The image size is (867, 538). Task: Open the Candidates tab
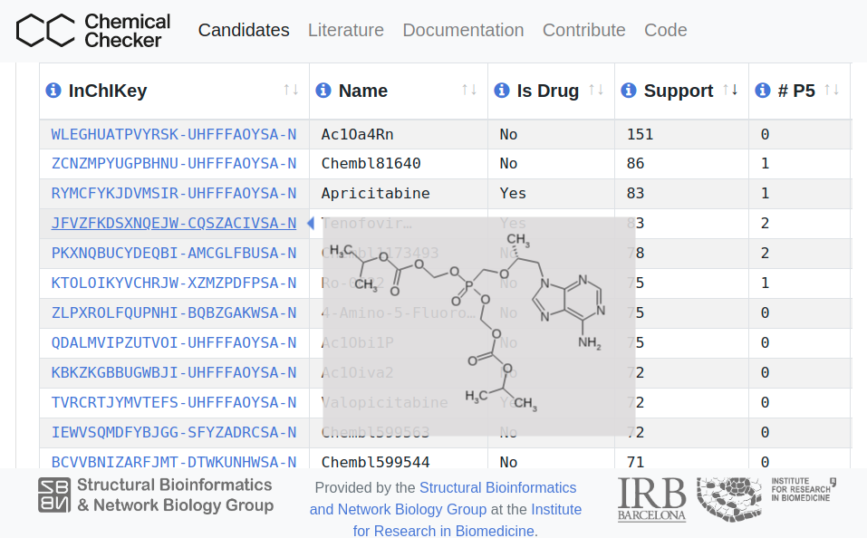pos(244,30)
